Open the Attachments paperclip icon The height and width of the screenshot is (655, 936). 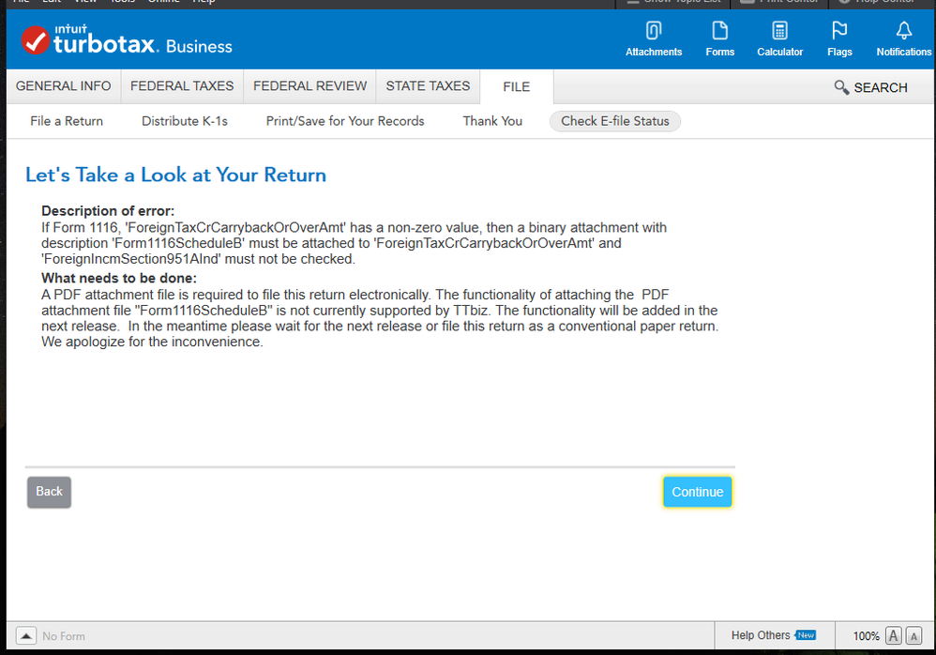click(x=654, y=31)
